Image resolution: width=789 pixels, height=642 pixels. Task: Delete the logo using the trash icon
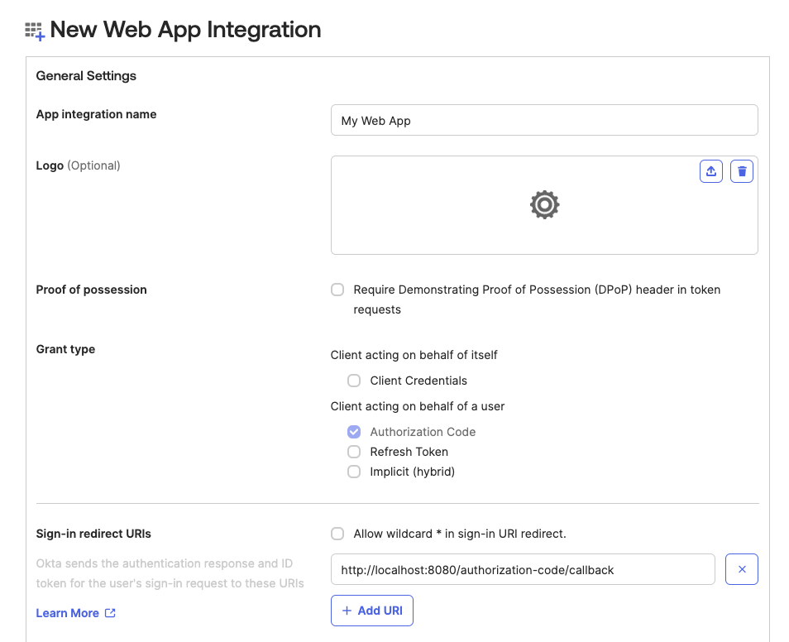point(742,171)
